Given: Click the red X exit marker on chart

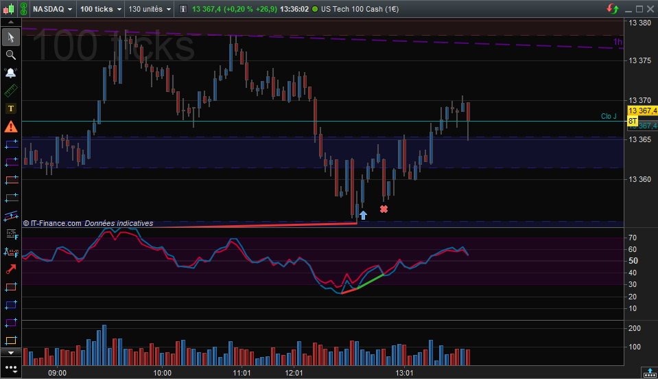Looking at the screenshot, I should [x=384, y=209].
